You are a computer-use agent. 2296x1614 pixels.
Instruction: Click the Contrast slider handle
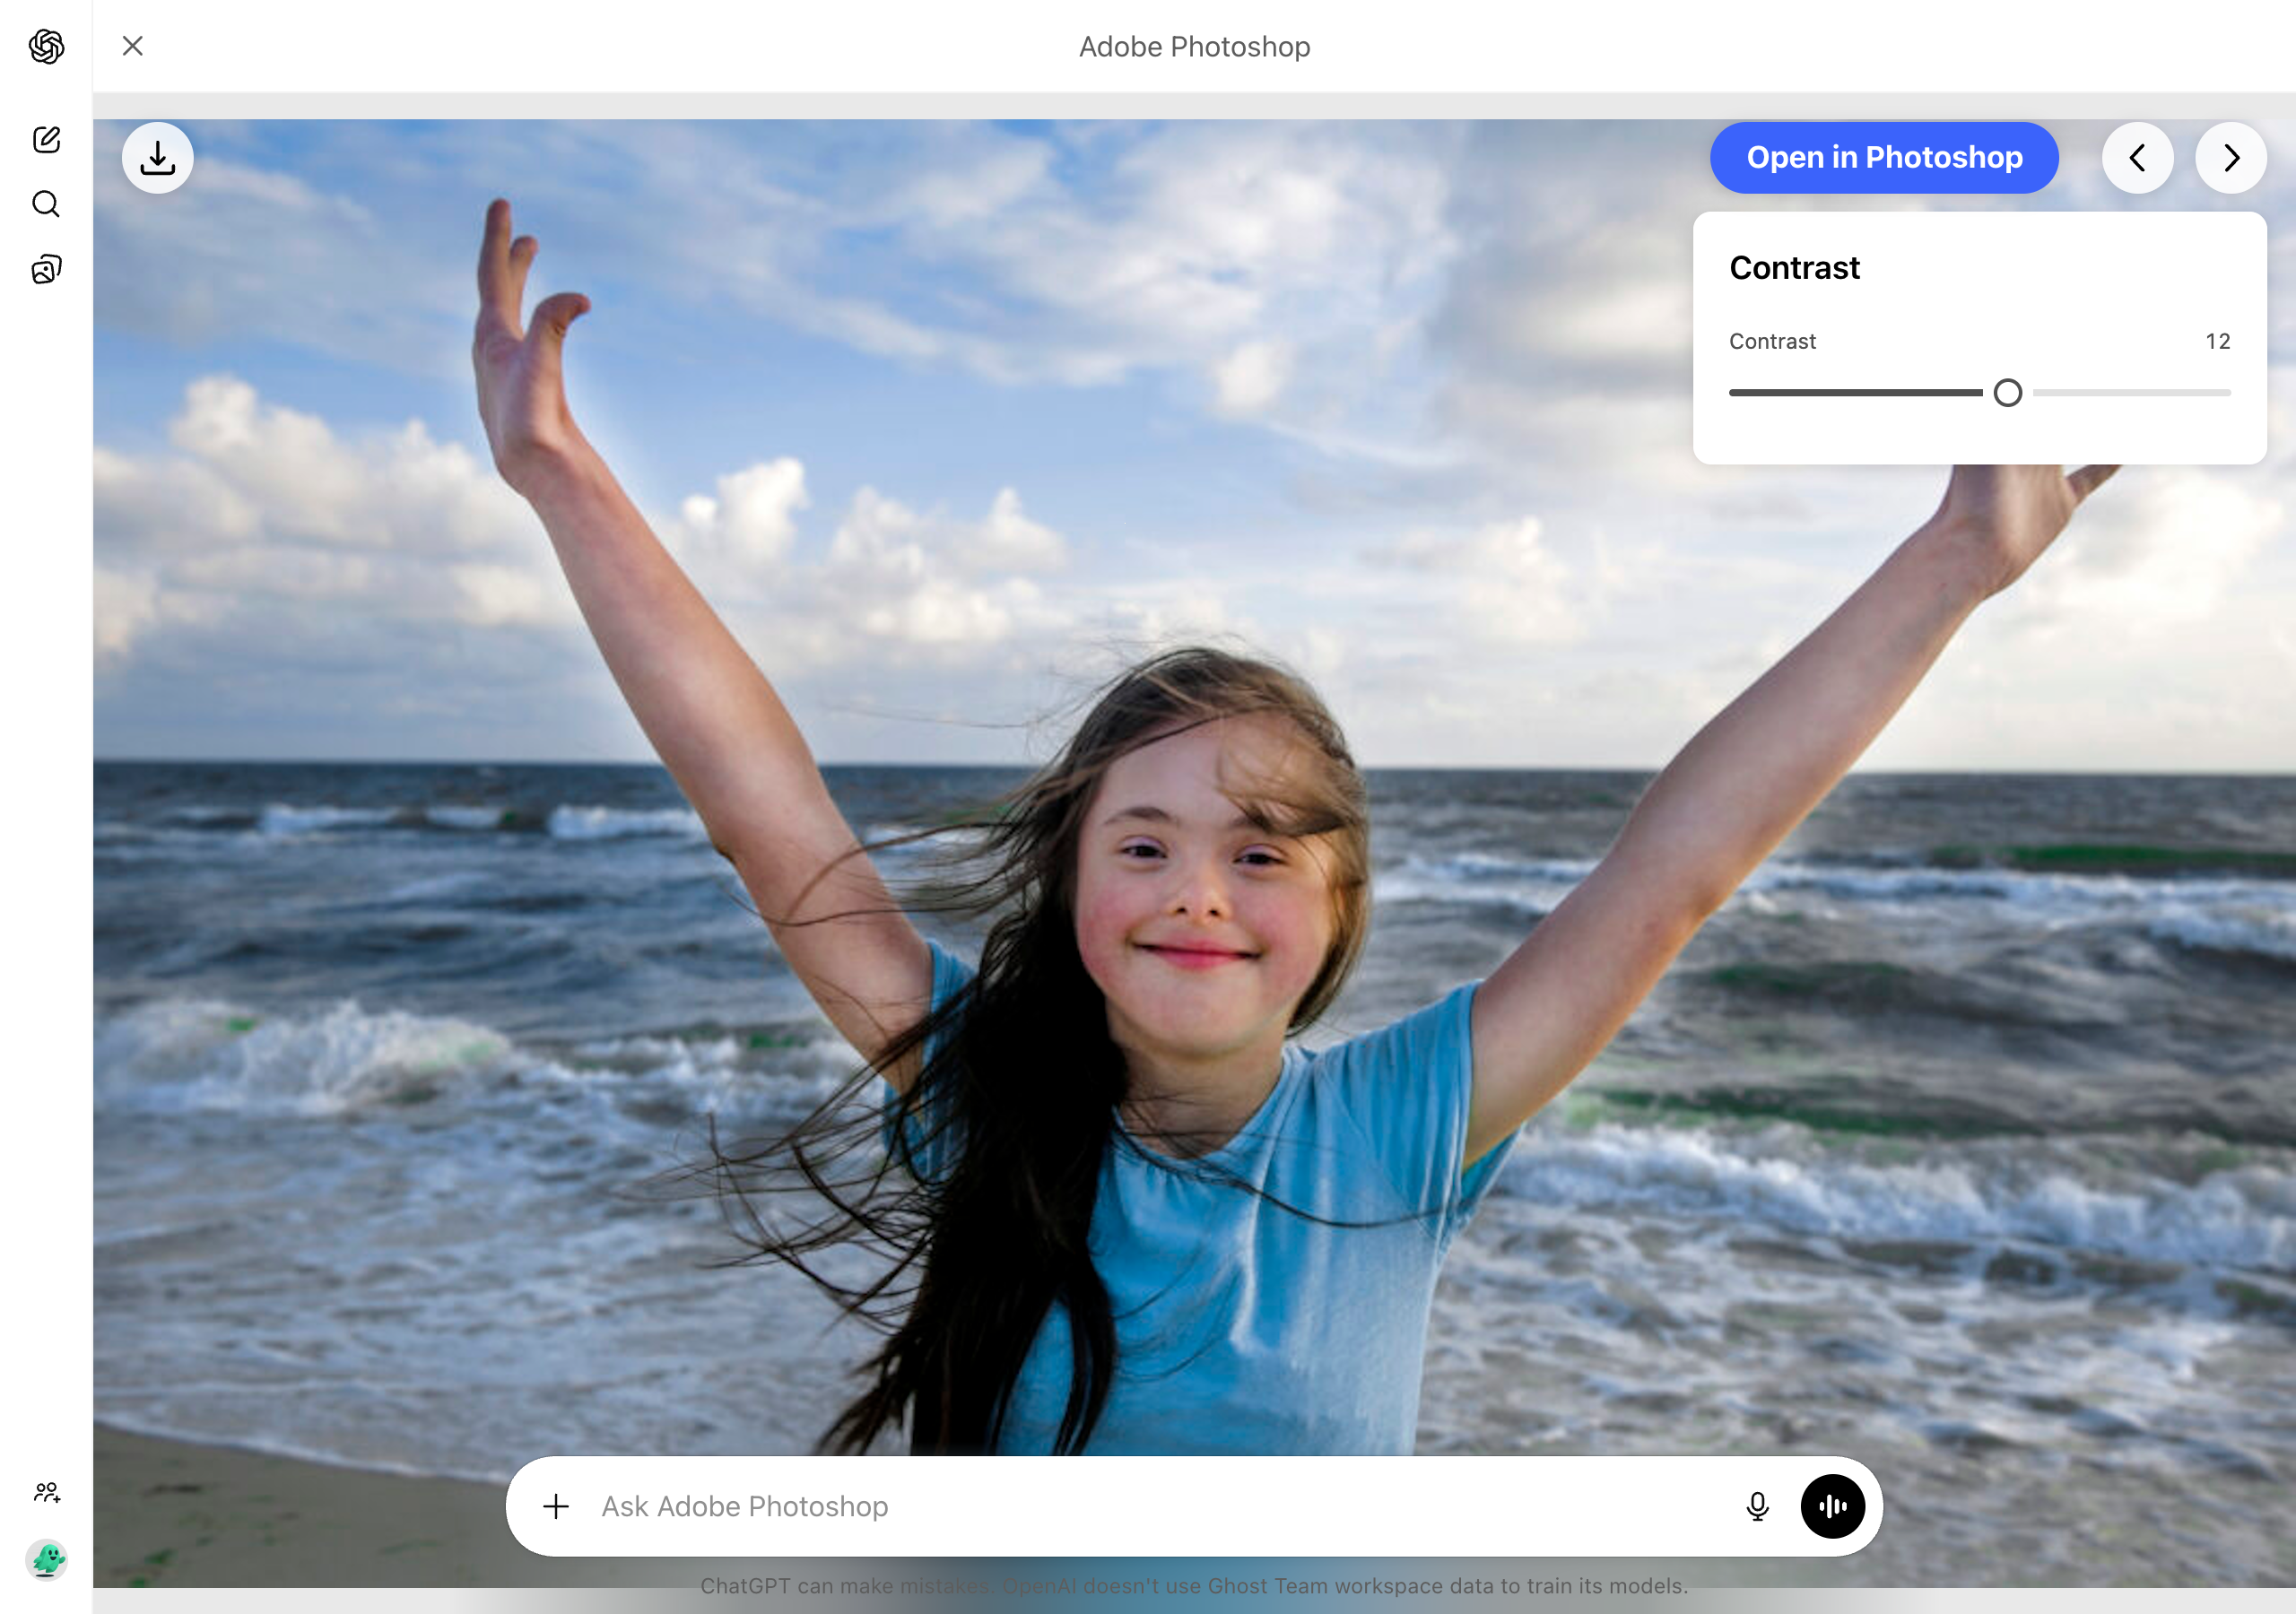(2007, 393)
